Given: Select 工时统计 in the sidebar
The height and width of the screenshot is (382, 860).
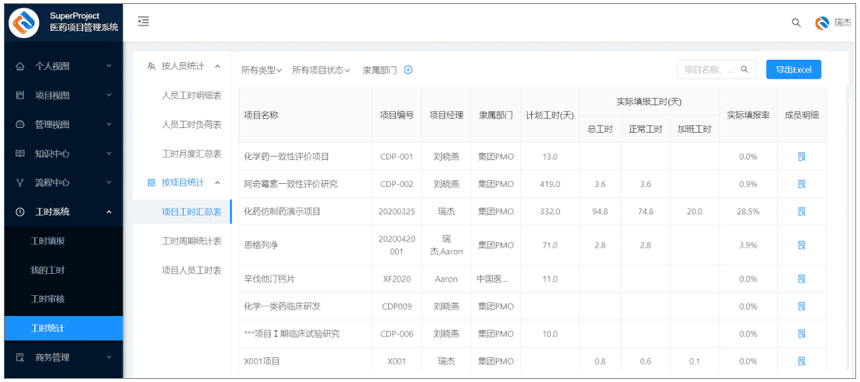Looking at the screenshot, I should [x=63, y=329].
